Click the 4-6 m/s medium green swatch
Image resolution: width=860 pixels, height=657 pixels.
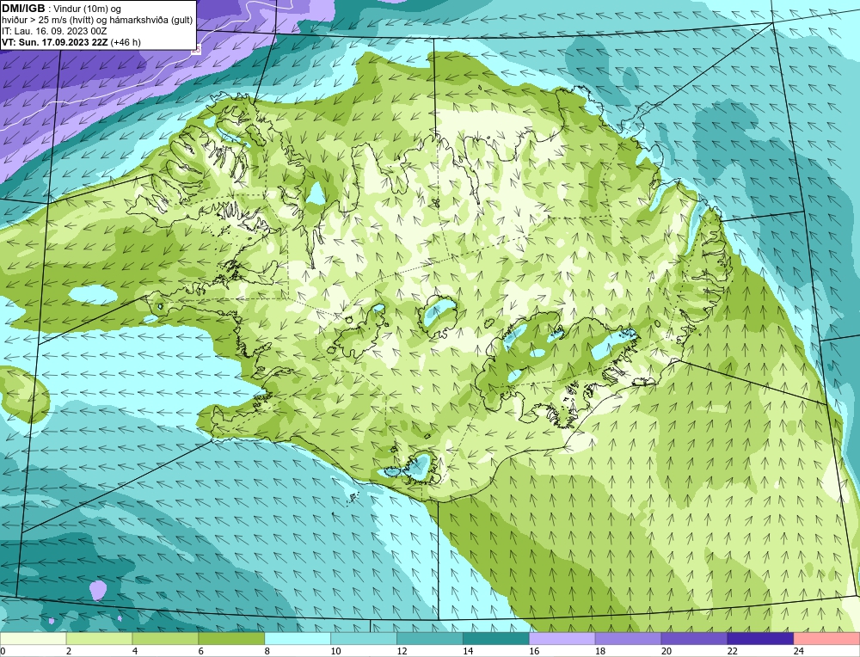[165, 639]
